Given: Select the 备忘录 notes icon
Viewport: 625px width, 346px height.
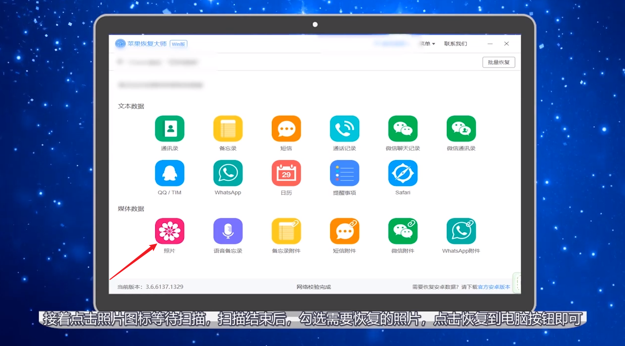Looking at the screenshot, I should [228, 129].
